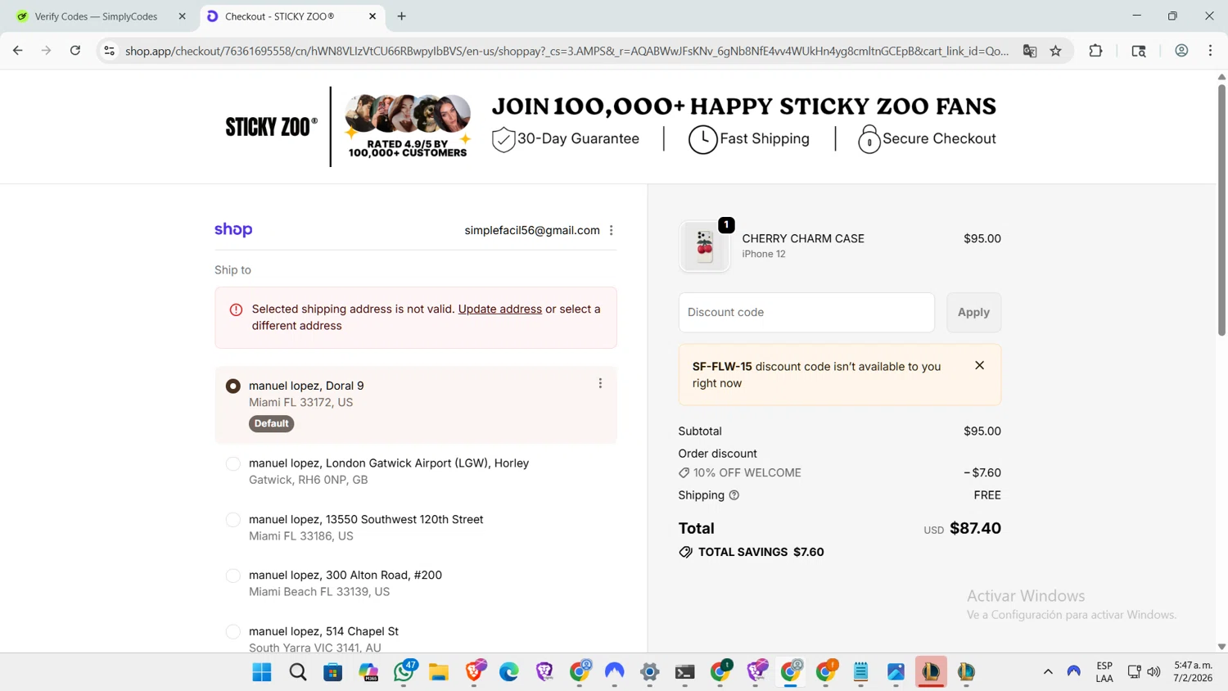
Task: Click the Fast Shipping banner text
Action: [x=765, y=139]
